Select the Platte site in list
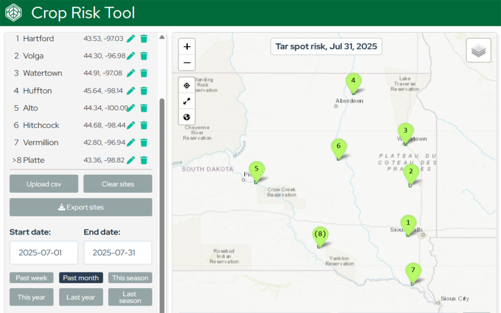This screenshot has height=313, width=501. pos(34,160)
